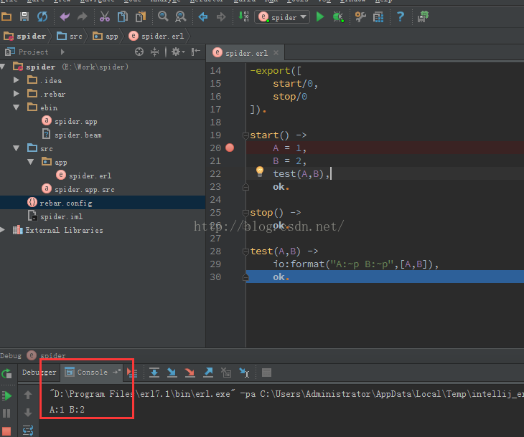Image resolution: width=524 pixels, height=437 pixels.
Task: Hide the Project tool window
Action: 196,52
